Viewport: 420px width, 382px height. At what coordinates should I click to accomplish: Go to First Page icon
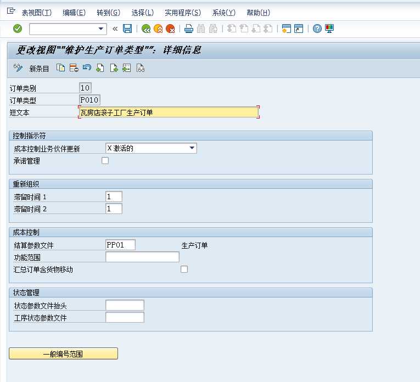(232, 29)
